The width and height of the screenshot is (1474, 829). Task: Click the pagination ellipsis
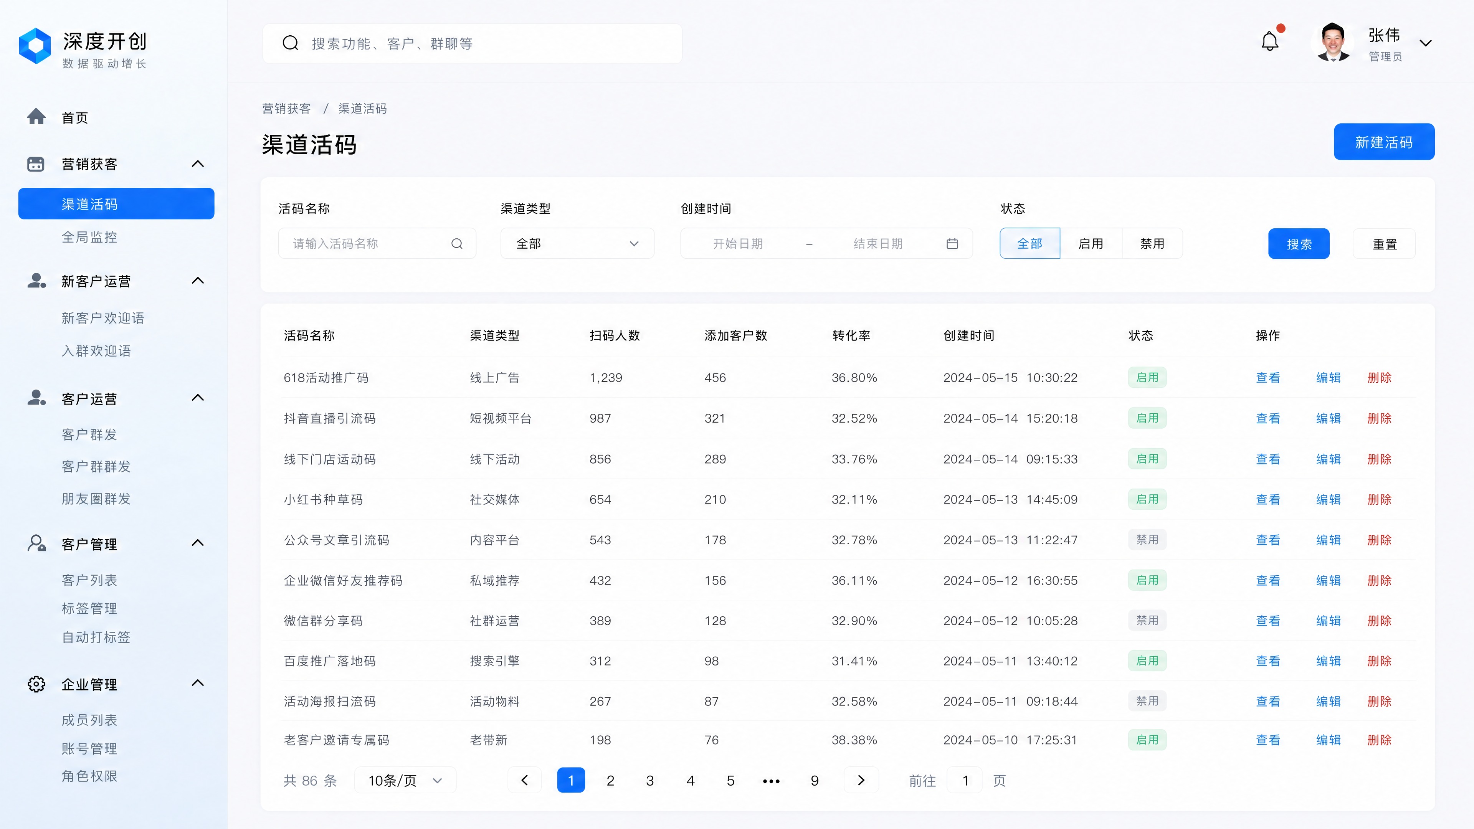pos(771,781)
